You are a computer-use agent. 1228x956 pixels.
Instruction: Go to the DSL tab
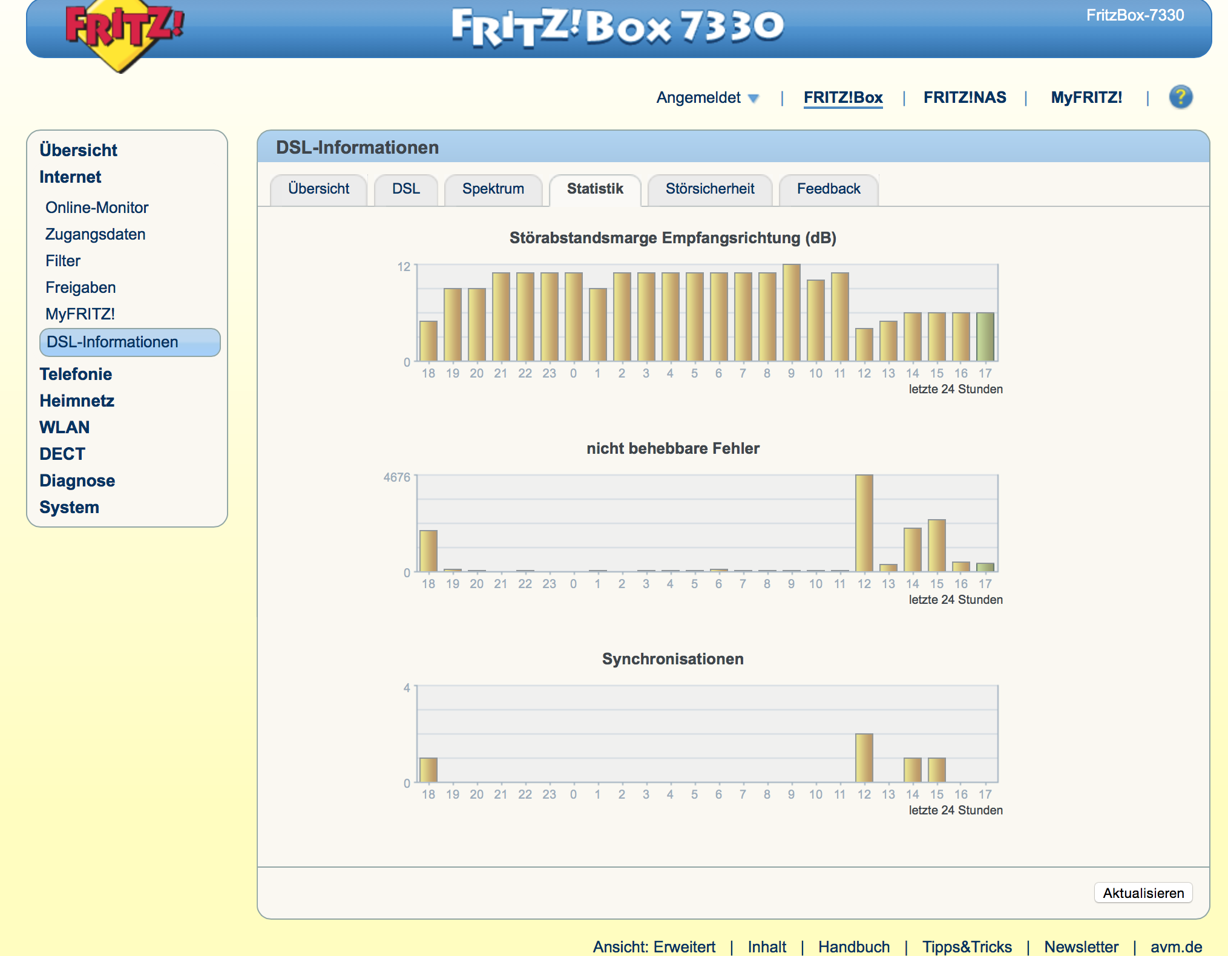point(406,189)
